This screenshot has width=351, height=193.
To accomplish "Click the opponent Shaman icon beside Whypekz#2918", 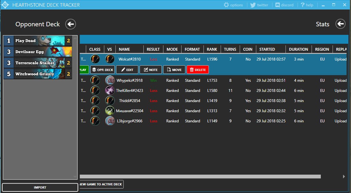I will click(x=110, y=80).
